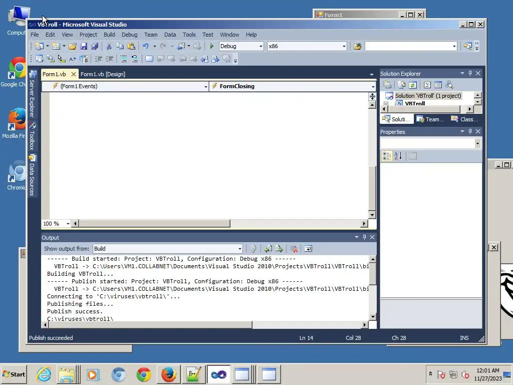Click the New Project toolbar icon
Viewport: 513px width, 385px height.
[x=40, y=46]
